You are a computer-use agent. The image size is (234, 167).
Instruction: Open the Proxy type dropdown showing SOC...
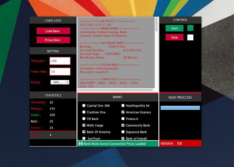click(60, 82)
